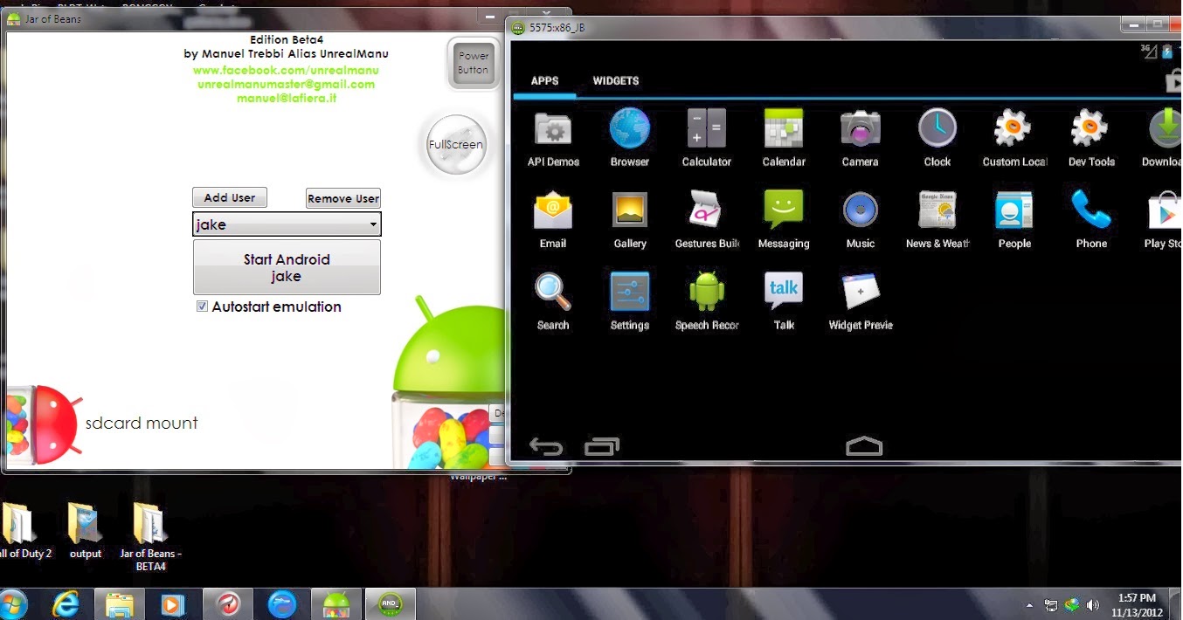Open the Clock app
The height and width of the screenshot is (620, 1183).
(937, 137)
